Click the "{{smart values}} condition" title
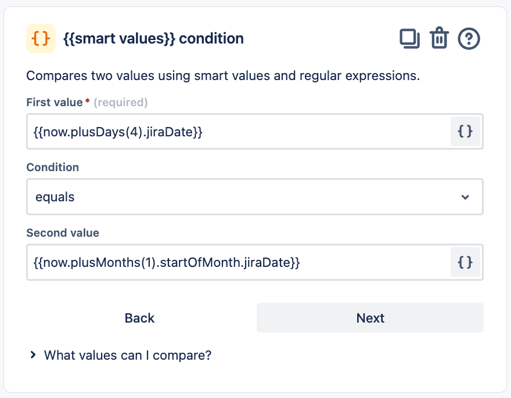 click(153, 39)
